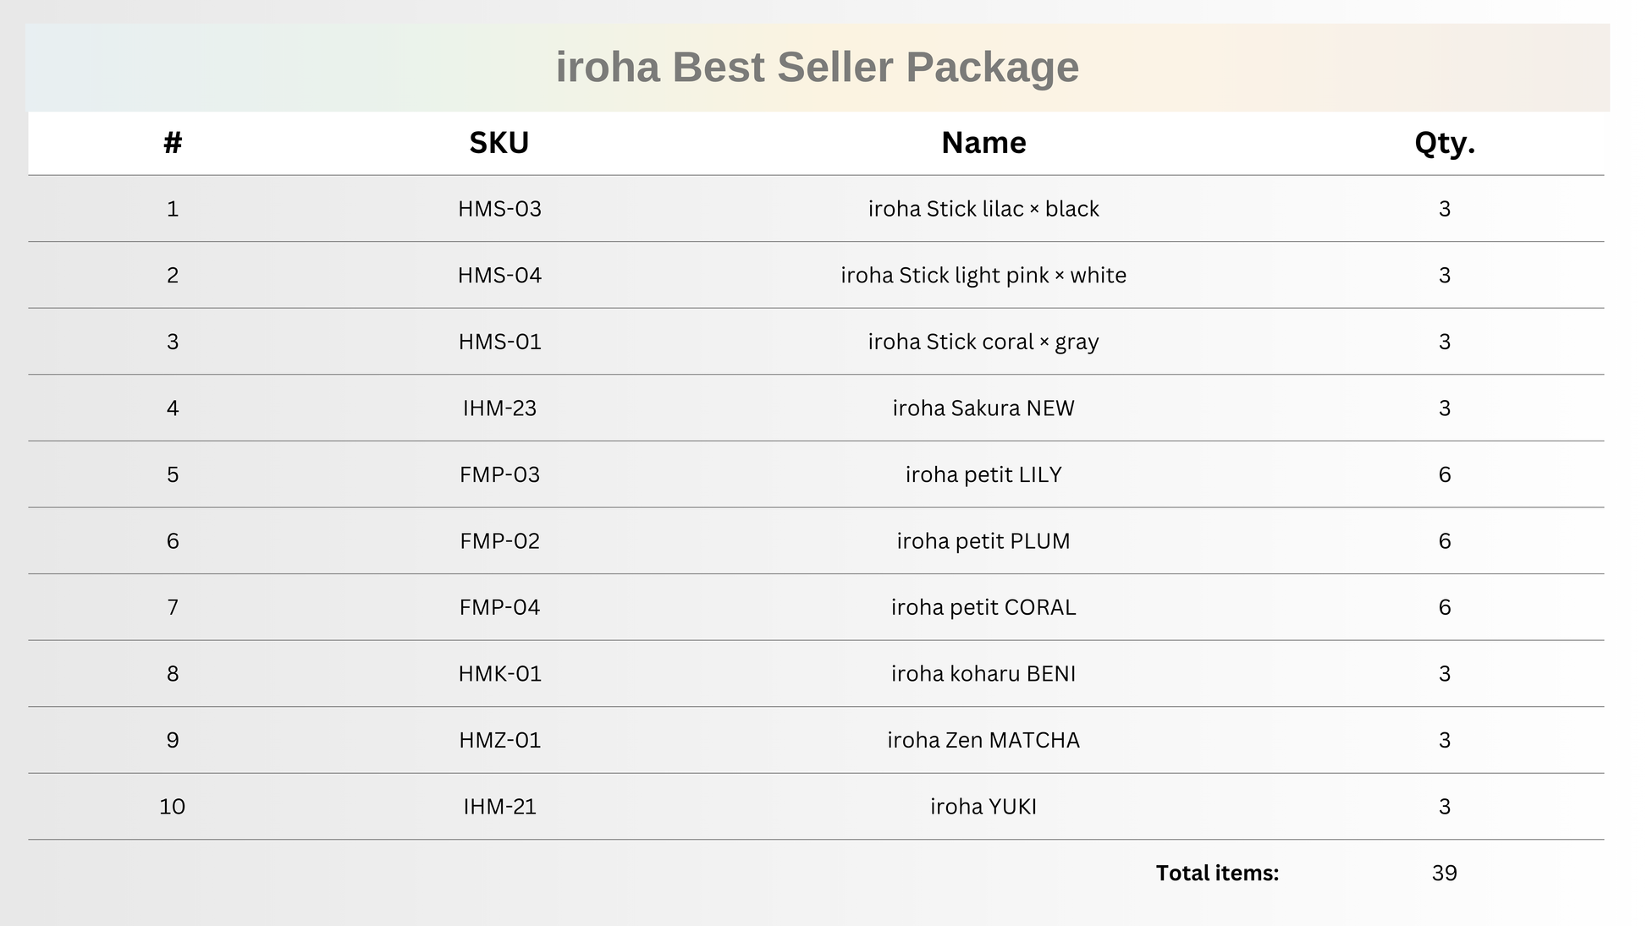
Task: Select the SKU column header
Action: pyautogui.click(x=499, y=143)
